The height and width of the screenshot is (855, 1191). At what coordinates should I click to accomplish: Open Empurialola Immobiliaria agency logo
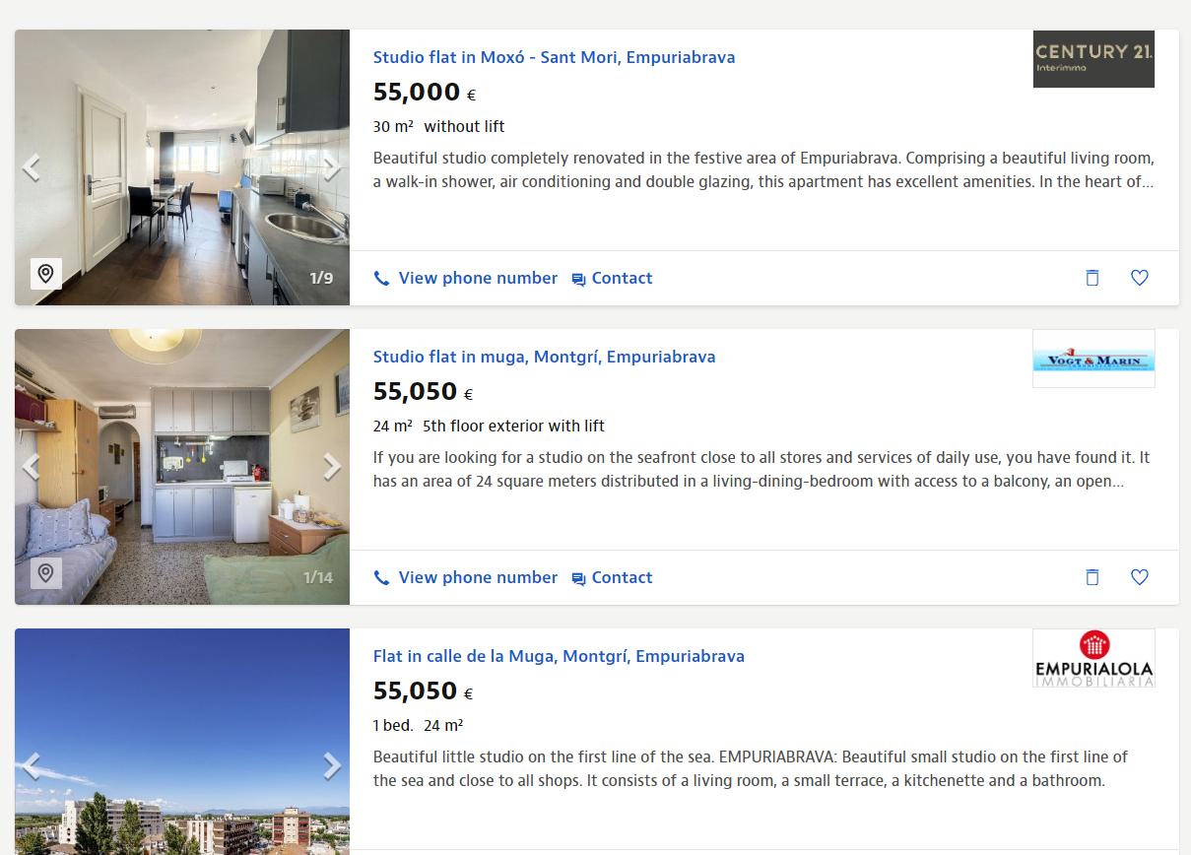tap(1093, 658)
